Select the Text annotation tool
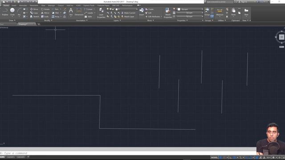Viewport: 285px width, 160px height. click(x=71, y=12)
